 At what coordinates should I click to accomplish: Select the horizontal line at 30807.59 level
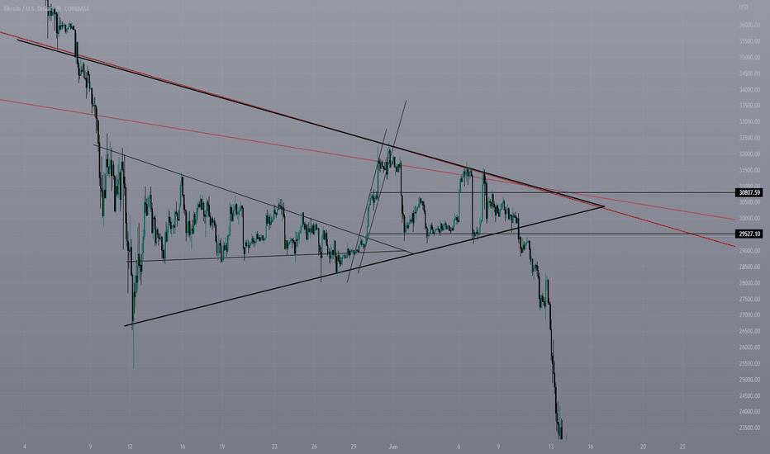(555, 193)
